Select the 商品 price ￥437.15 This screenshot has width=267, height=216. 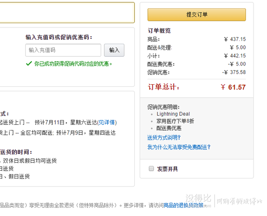235,39
